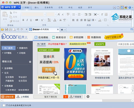Add a new document tab with plus

62,30
